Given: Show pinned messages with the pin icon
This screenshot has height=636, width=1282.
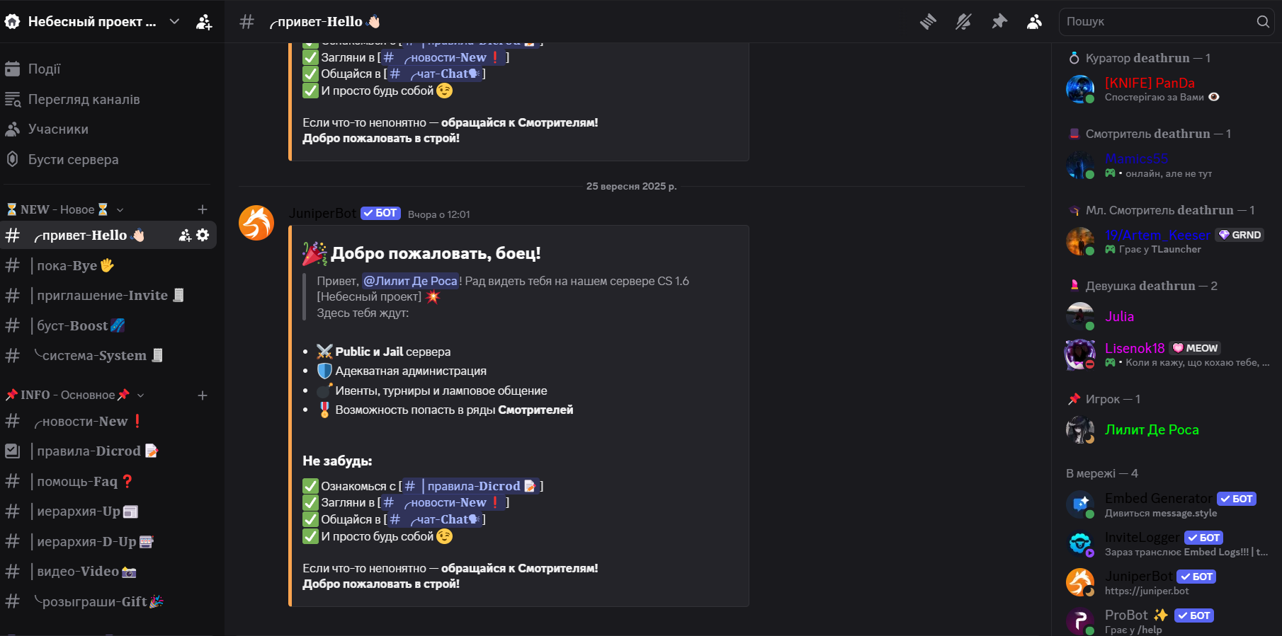Looking at the screenshot, I should point(999,22).
